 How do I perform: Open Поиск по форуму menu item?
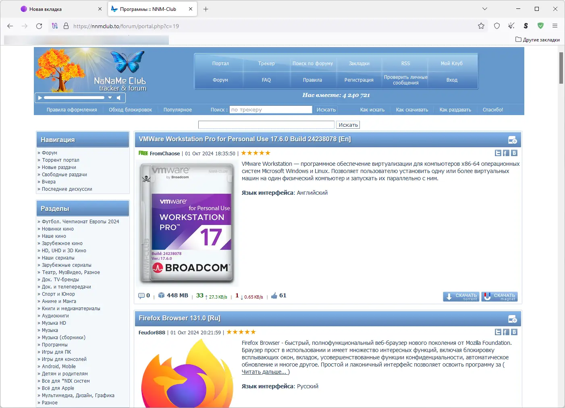(x=313, y=64)
